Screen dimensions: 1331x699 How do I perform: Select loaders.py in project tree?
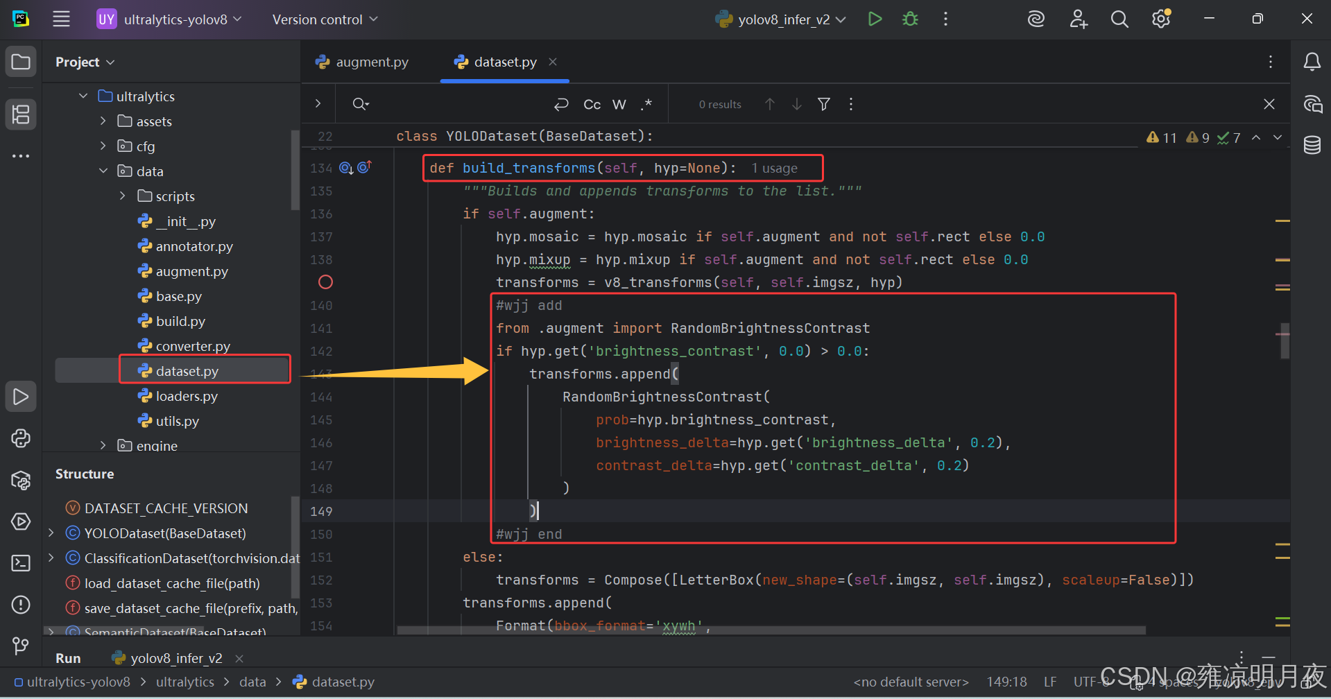(178, 396)
